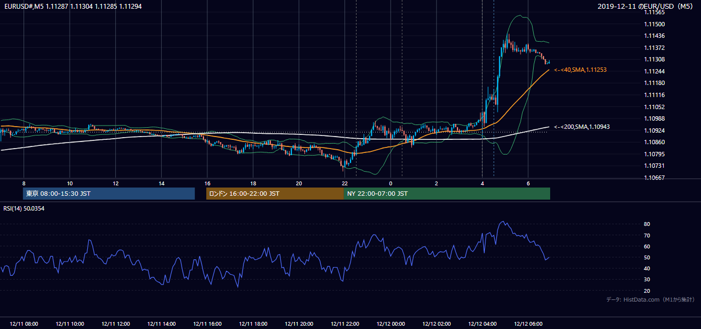Click price level 1.10731 on axis
Image resolution: width=701 pixels, height=329 pixels.
tap(654, 166)
